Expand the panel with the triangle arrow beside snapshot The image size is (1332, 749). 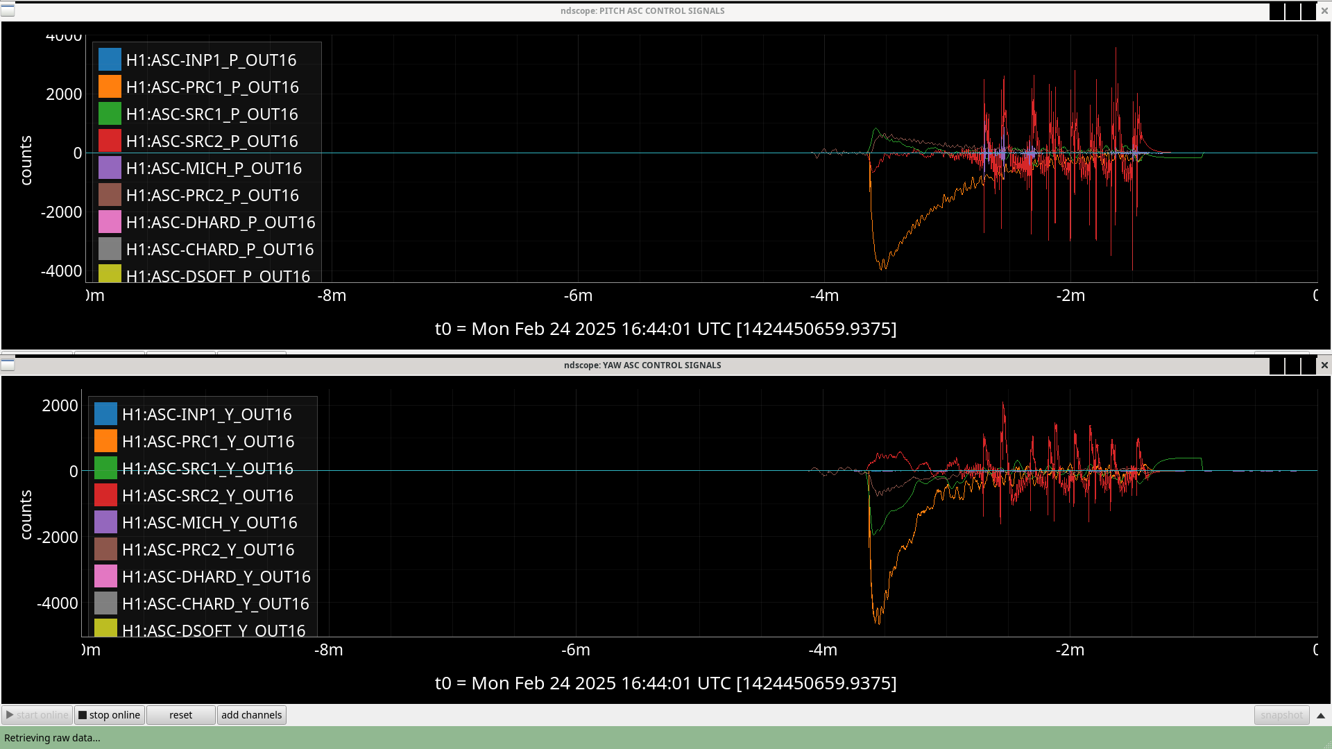[x=1321, y=715]
